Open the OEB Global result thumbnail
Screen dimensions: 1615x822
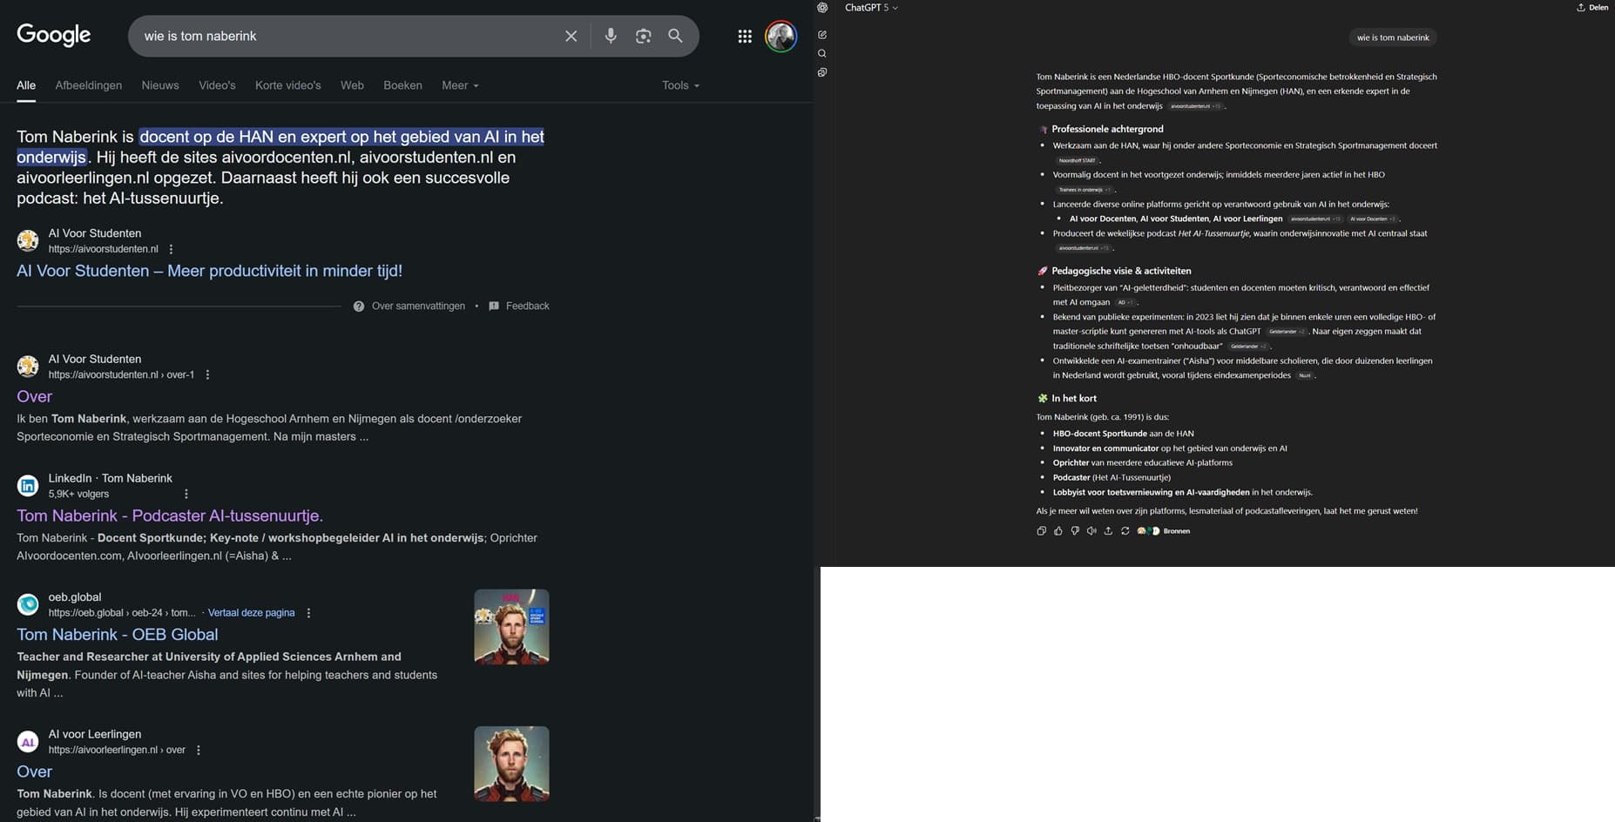point(511,627)
